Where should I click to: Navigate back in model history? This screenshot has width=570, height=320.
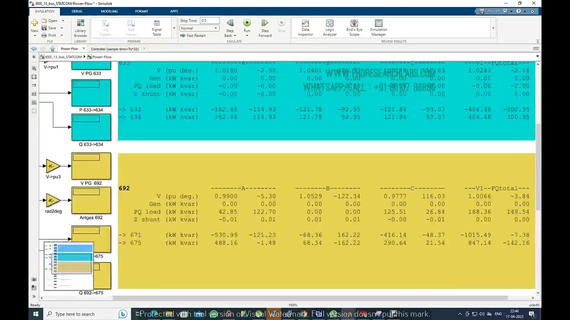(x=34, y=48)
